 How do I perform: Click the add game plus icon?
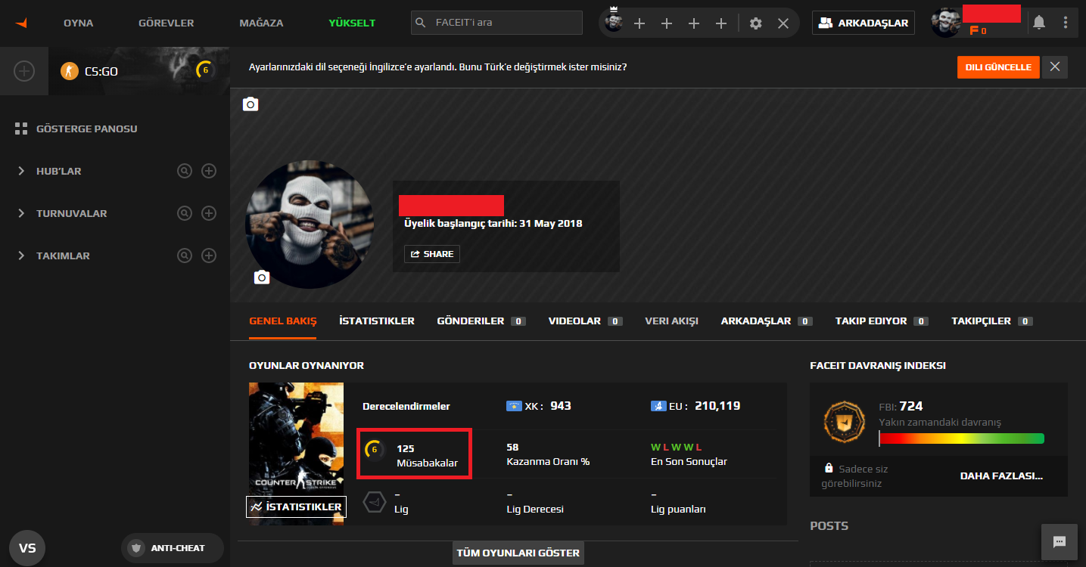24,71
